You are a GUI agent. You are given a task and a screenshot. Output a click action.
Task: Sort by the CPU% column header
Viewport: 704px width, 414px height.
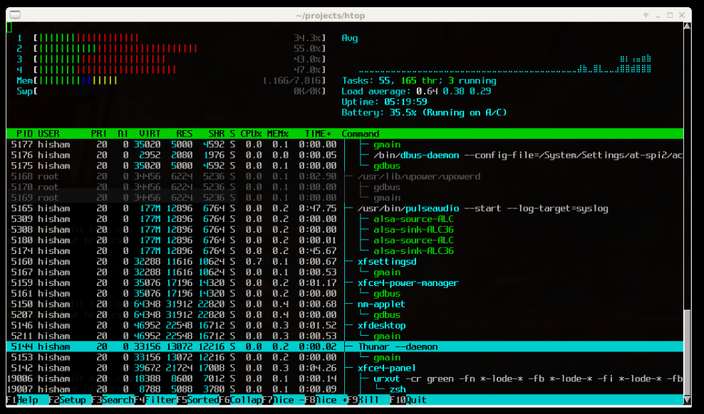click(x=252, y=134)
